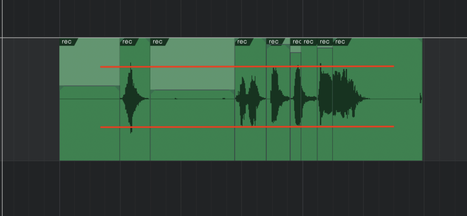Select the last "rec" clip label
Screen dimensions: 467x216
(x=340, y=42)
